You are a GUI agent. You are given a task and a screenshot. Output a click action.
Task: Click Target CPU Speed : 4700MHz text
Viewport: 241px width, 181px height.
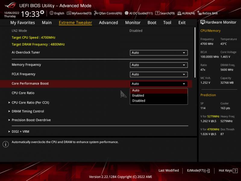point(33,37)
